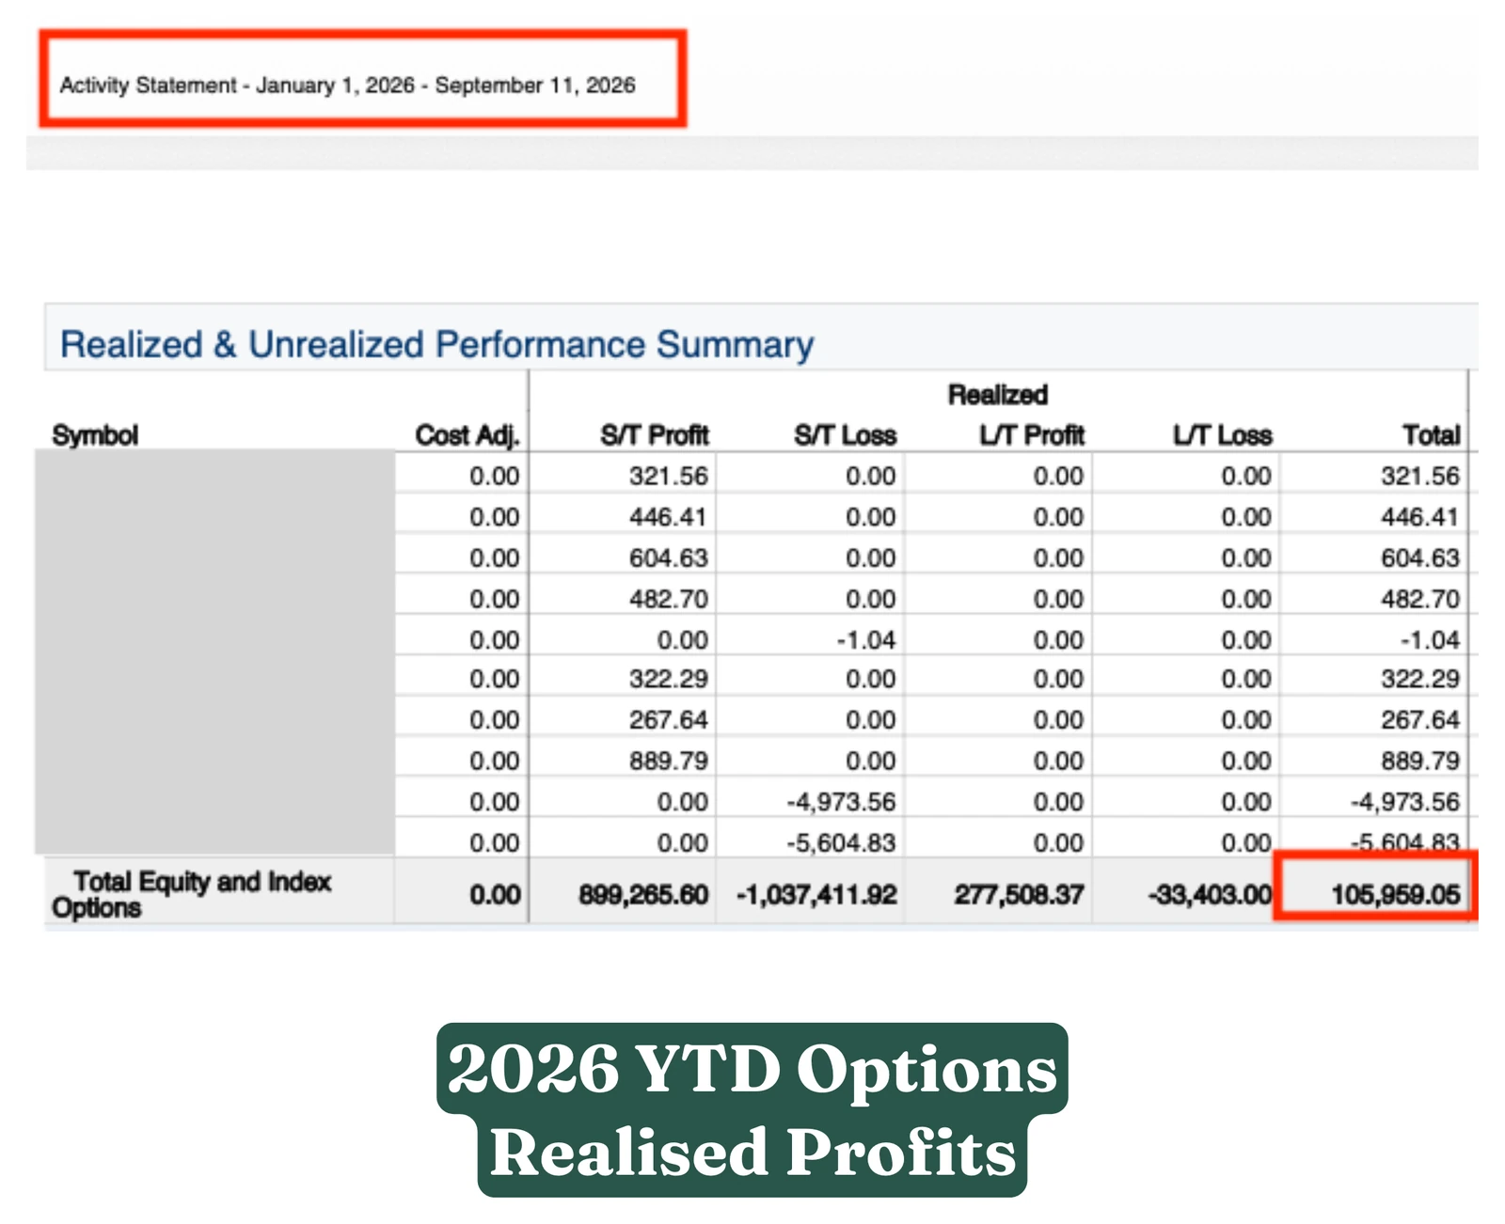Select the 899,265.60 total S/T Profit value

(x=643, y=894)
